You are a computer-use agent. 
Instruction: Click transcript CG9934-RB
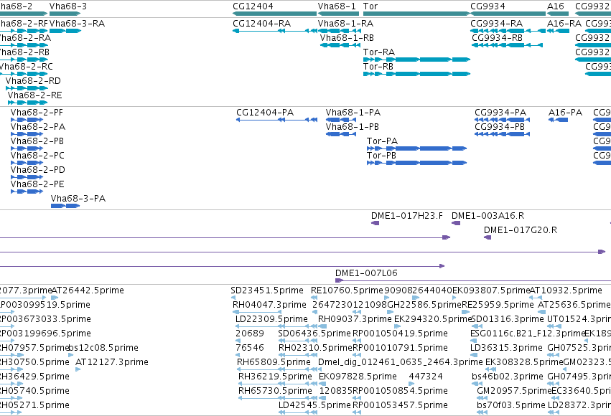498,38
